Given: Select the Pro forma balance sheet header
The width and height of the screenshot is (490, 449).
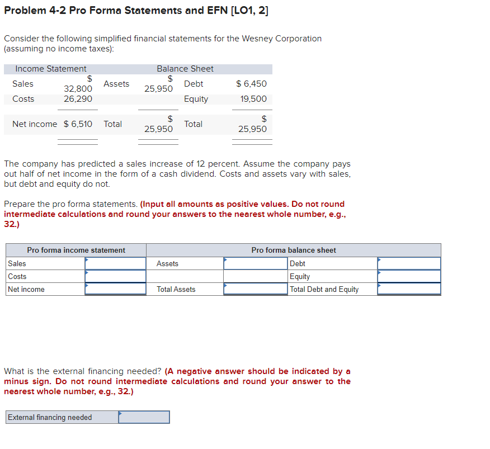Looking at the screenshot, I should coord(294,250).
